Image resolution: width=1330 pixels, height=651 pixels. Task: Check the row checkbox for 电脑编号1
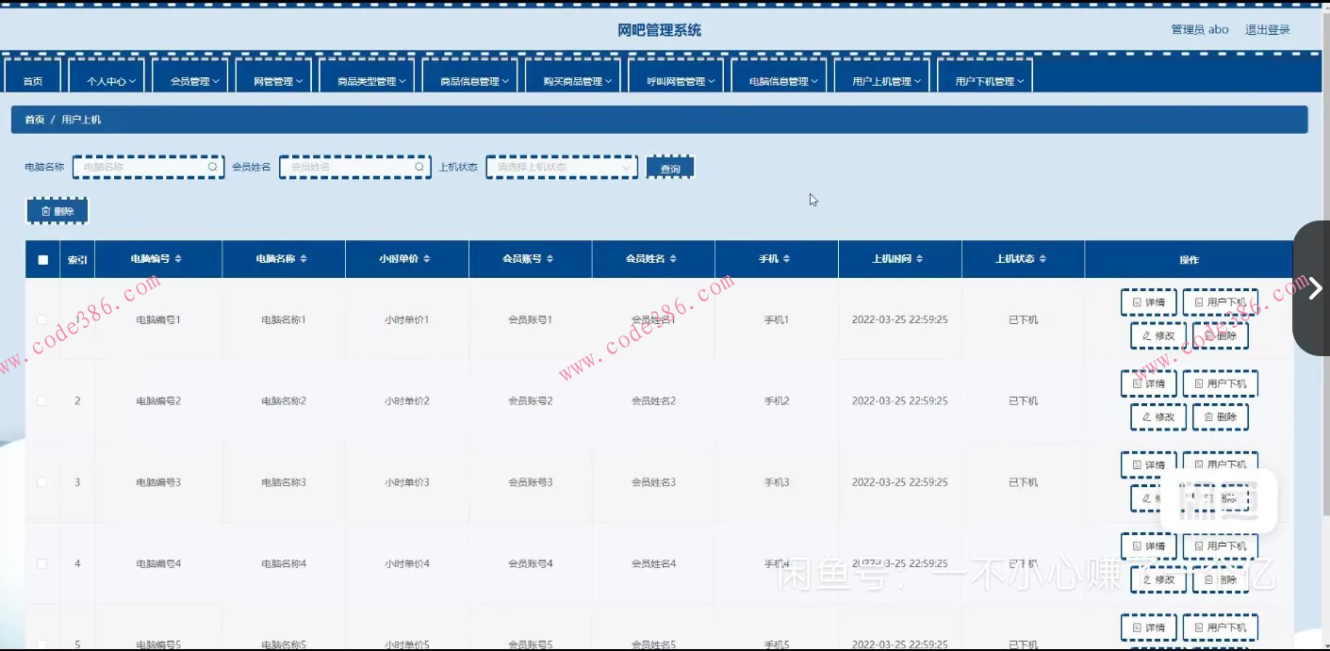pos(41,319)
